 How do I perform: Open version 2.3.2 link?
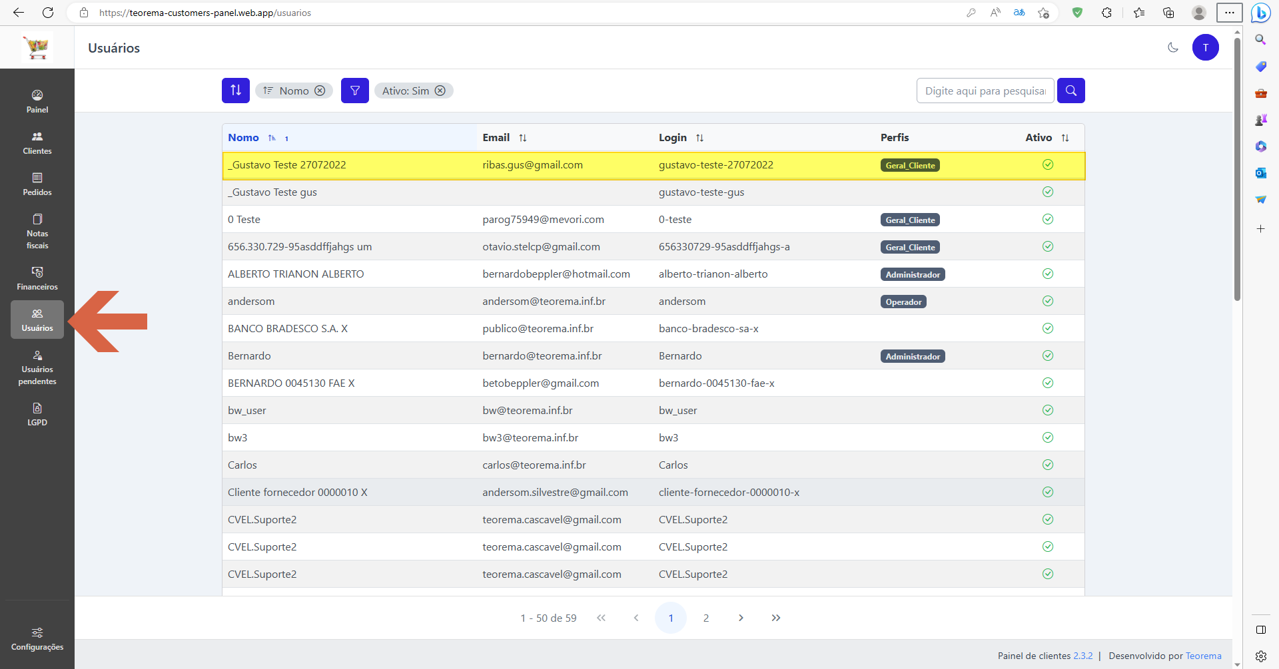pyautogui.click(x=1082, y=656)
